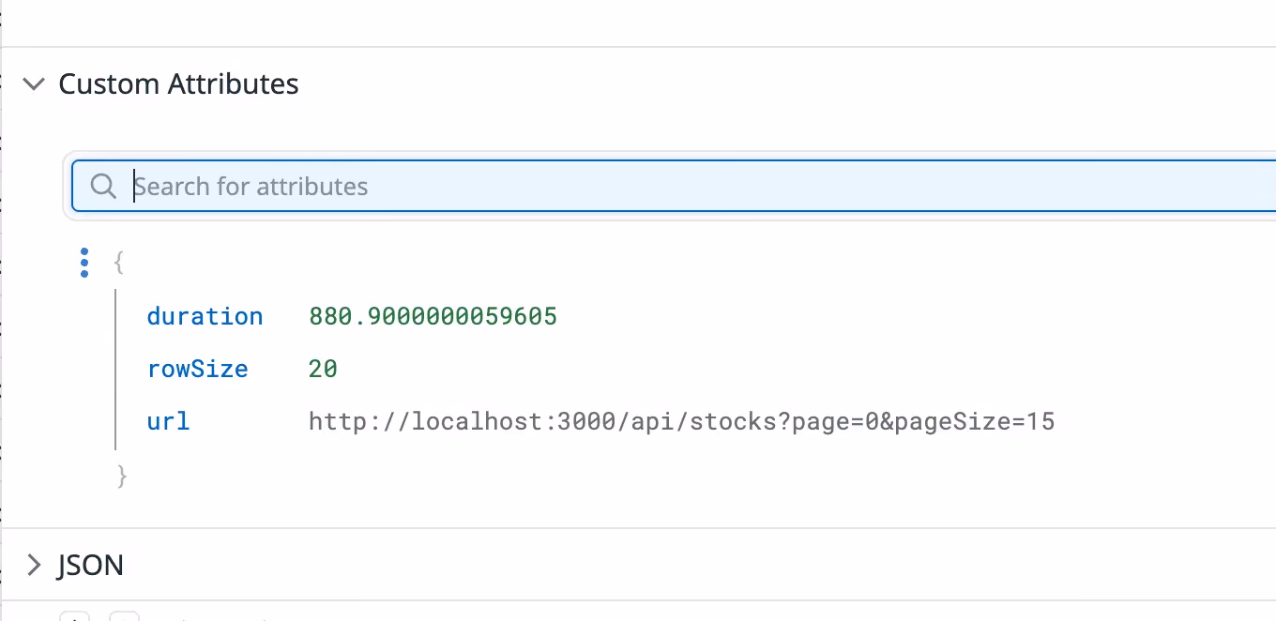Collapse the Custom Attributes section chevron
The image size is (1276, 621).
[34, 84]
